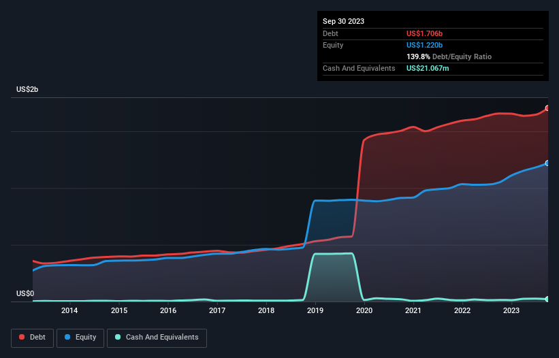
Task: Click the 139.8% Debt/Equity Ratio text
Action: [x=449, y=56]
